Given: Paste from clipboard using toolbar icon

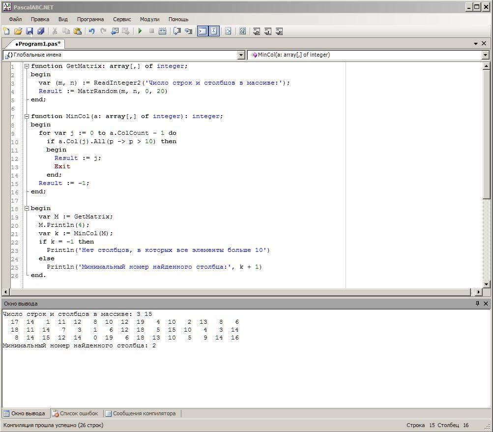Looking at the screenshot, I should (x=78, y=31).
